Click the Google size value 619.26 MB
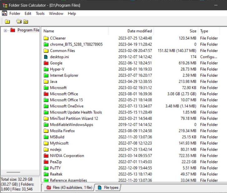 pyautogui.click(x=188, y=63)
